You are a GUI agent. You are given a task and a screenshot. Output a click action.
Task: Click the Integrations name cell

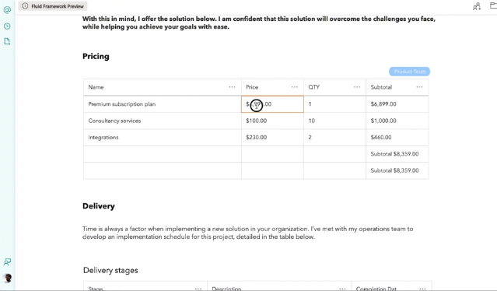163,137
